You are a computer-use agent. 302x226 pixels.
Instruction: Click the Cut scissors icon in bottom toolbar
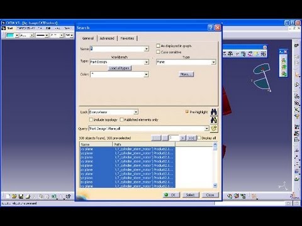[x=35, y=196]
